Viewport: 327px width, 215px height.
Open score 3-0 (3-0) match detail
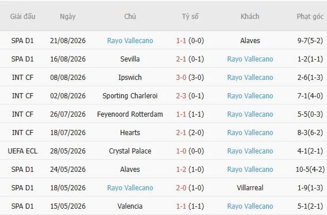click(190, 78)
